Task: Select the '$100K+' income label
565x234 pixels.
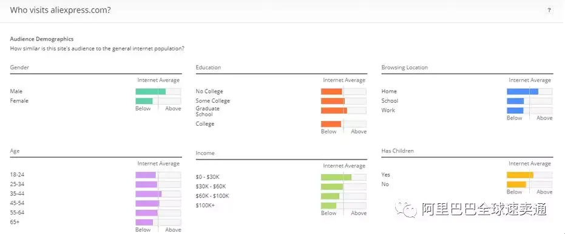Action: tap(205, 206)
